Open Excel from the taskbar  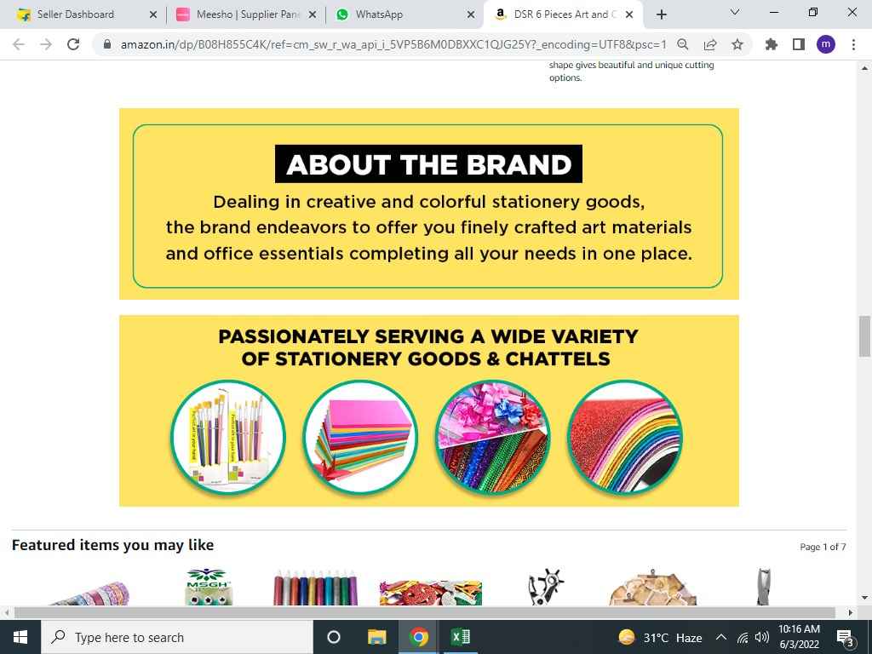(461, 637)
